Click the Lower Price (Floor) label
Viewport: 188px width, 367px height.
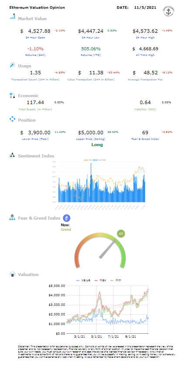point(35,139)
